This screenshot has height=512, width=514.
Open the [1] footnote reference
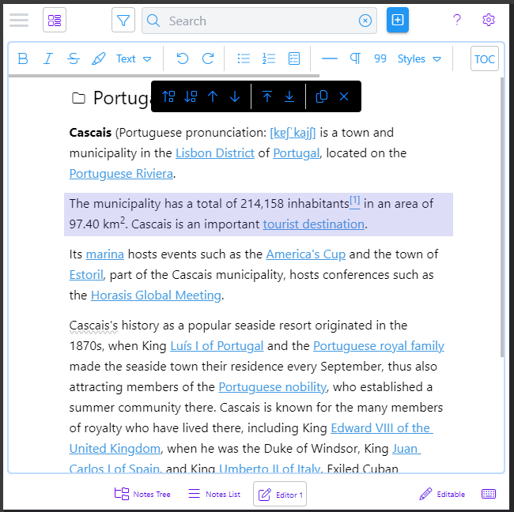(x=355, y=200)
